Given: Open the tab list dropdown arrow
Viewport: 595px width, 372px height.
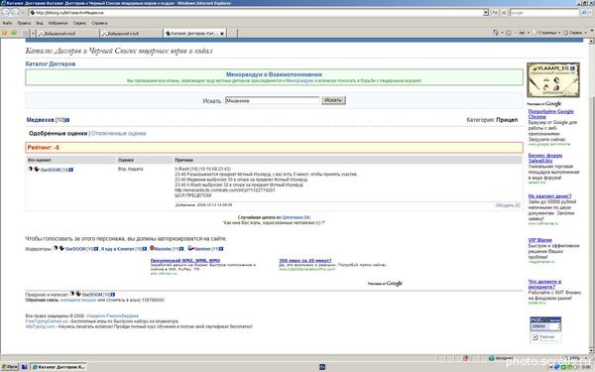Looking at the screenshot, I should coord(33,34).
